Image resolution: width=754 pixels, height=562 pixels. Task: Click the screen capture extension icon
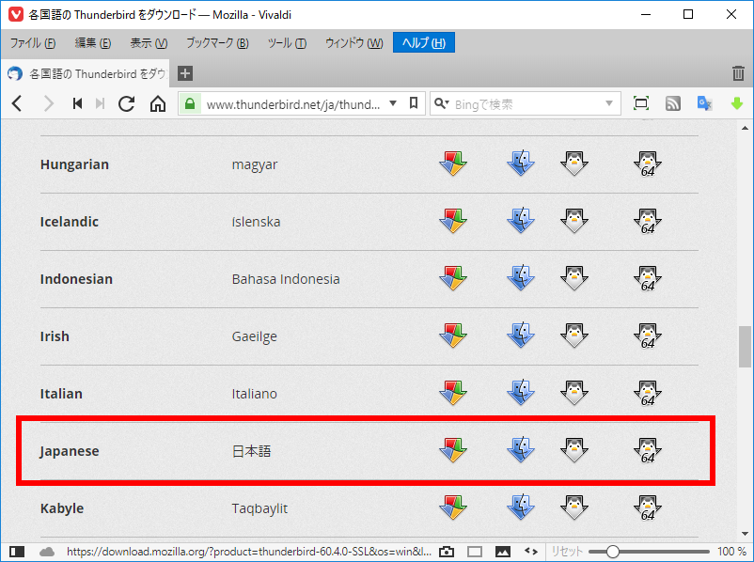tap(641, 103)
